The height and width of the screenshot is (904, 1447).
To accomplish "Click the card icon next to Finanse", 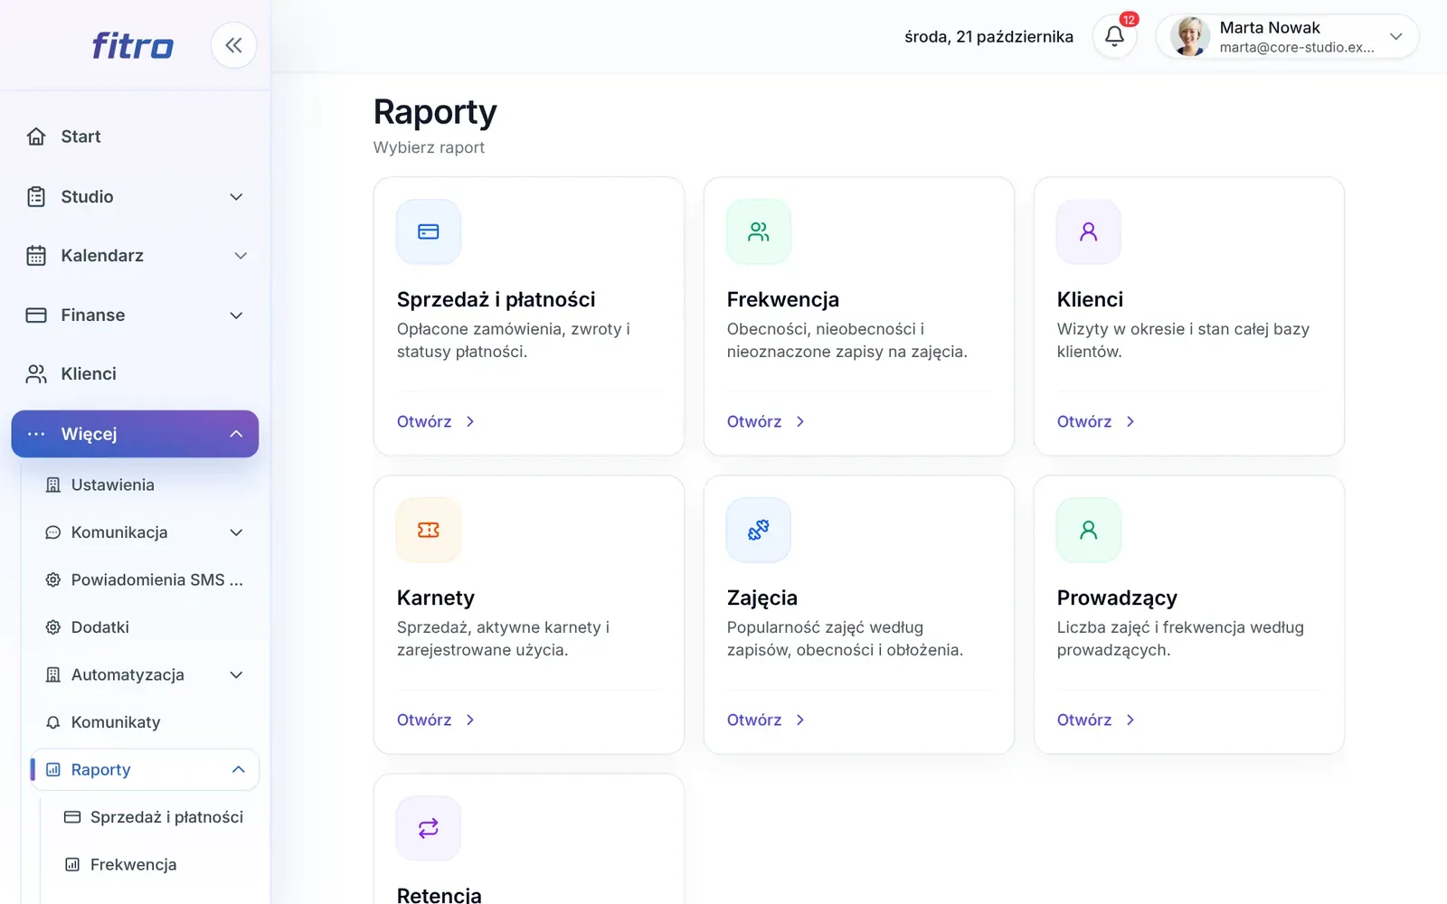I will click(x=36, y=315).
